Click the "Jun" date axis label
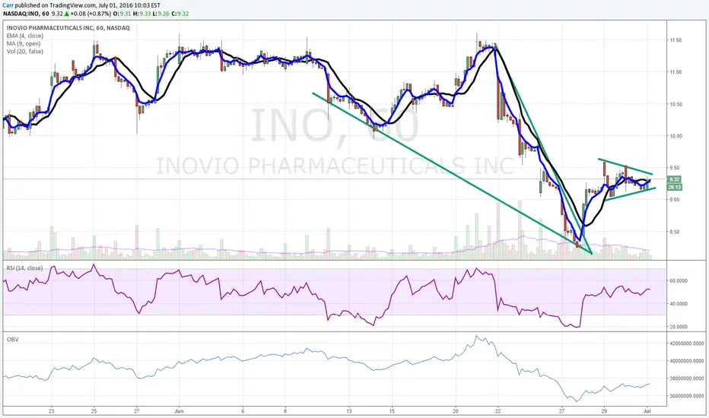The image size is (709, 418). (179, 411)
